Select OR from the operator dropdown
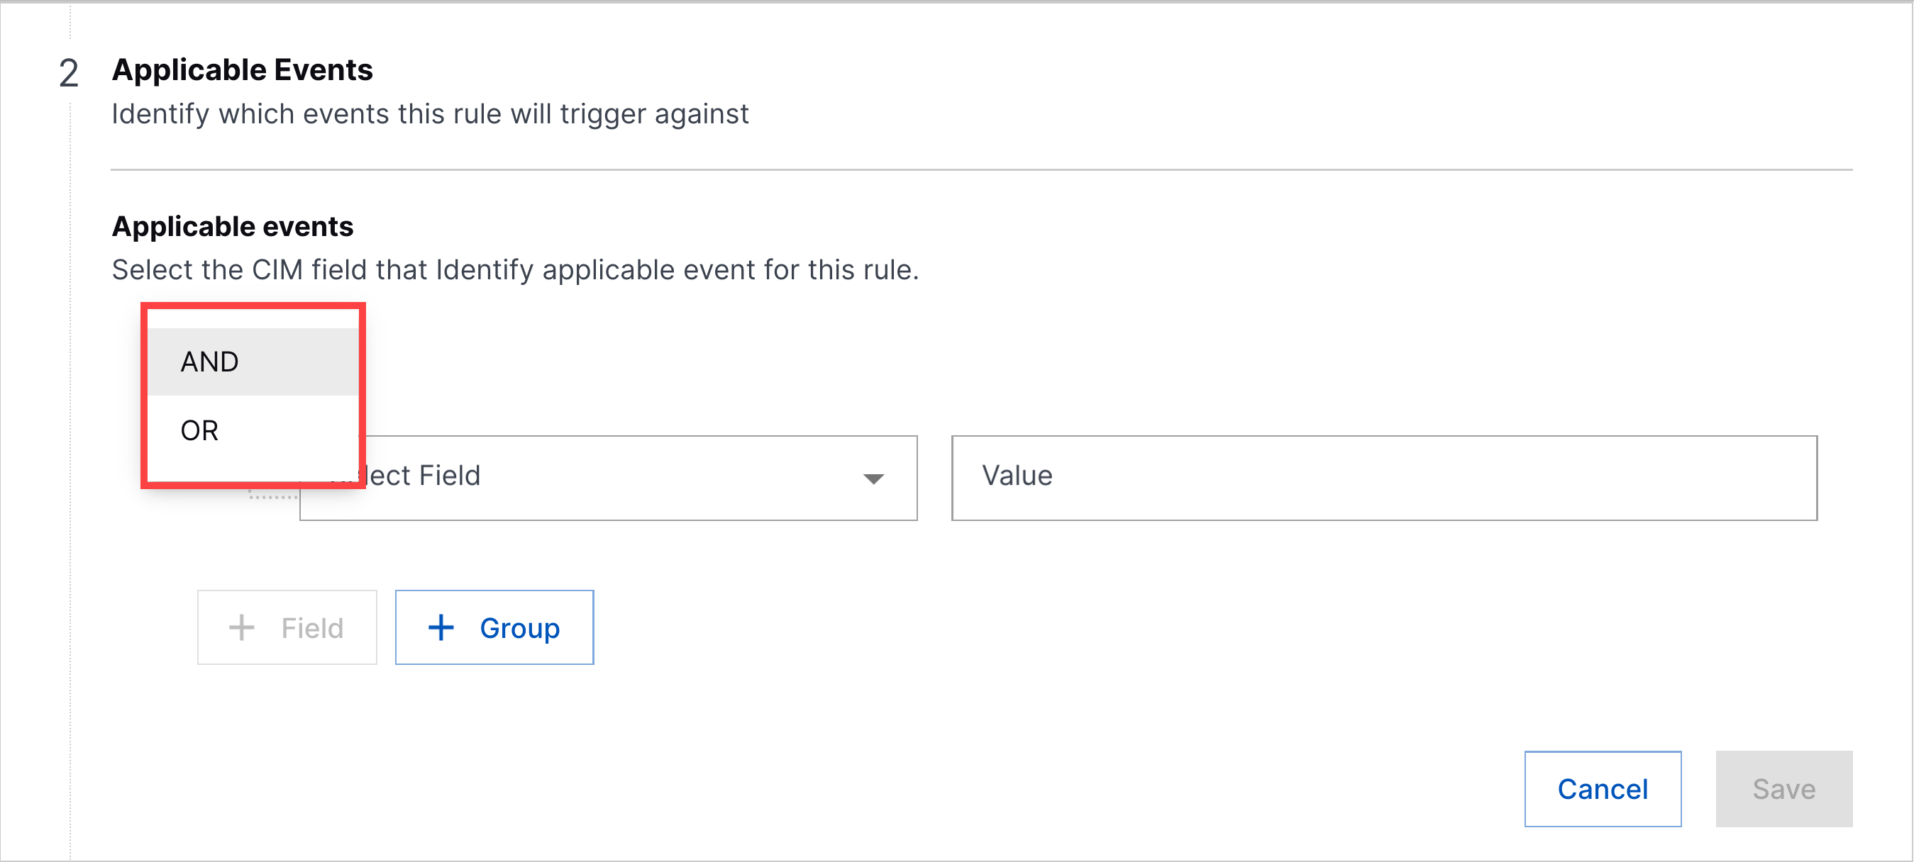1914x862 pixels. pos(199,430)
